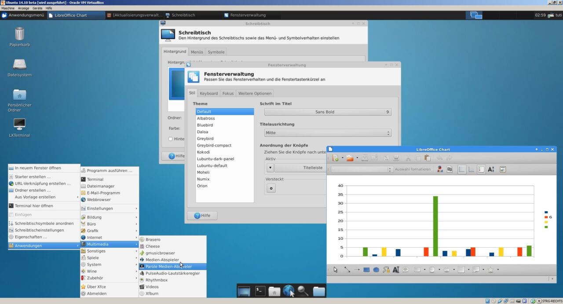Toggle the 'Hintergrund' checkbox under Farbe
The image size is (563, 304).
(x=171, y=139)
